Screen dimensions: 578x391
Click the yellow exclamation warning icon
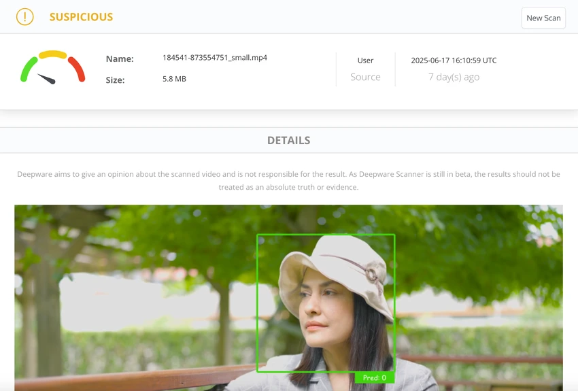(24, 16)
